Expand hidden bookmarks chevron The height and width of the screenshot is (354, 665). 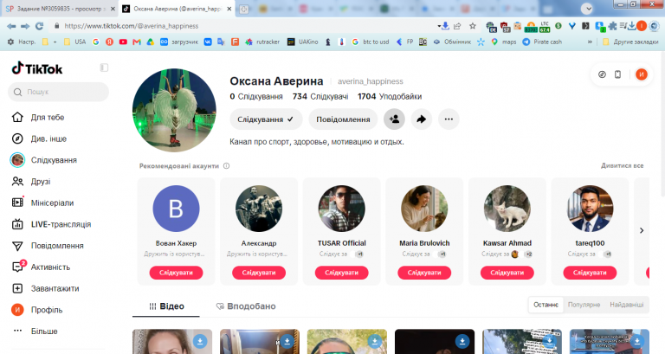[590, 42]
